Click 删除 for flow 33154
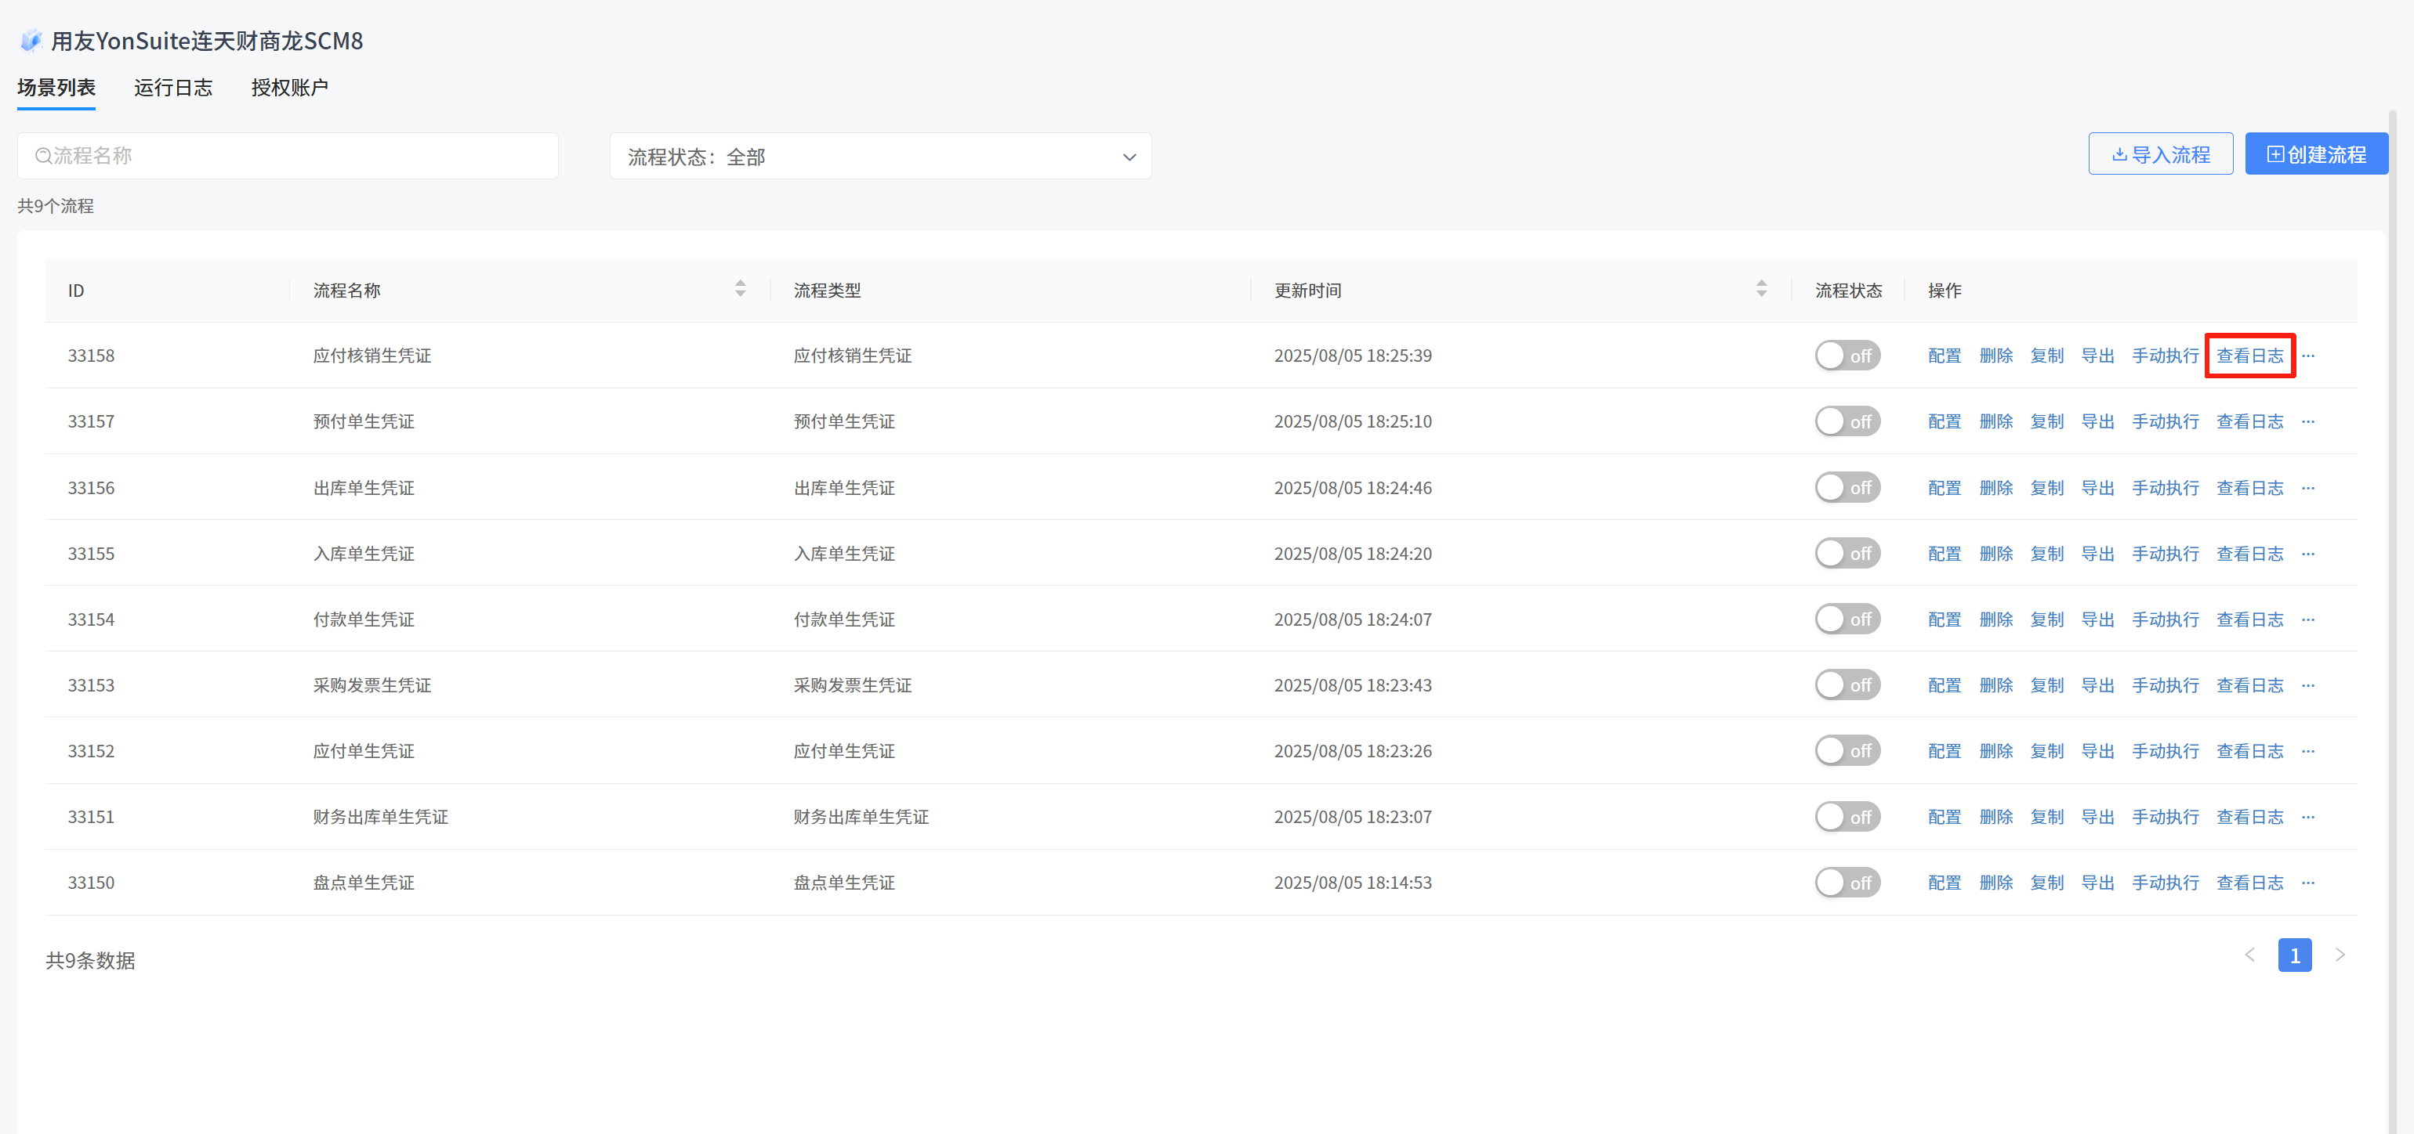Screen dimensions: 2414x1134 (1996, 619)
